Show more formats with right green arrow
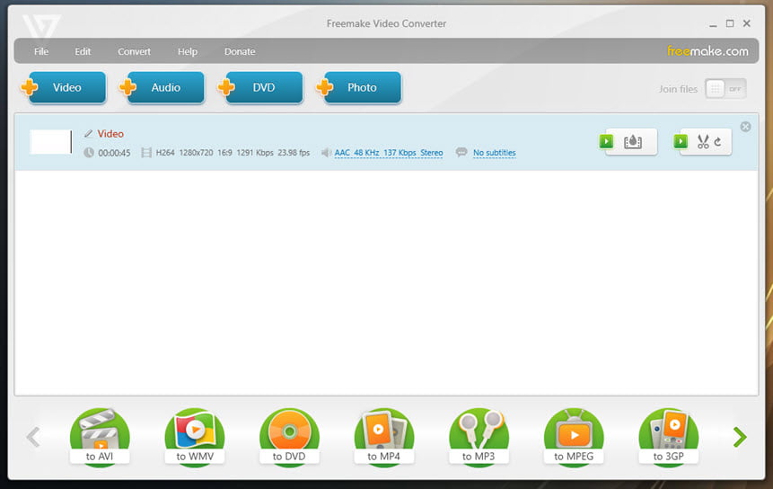The image size is (773, 489). pos(740,437)
